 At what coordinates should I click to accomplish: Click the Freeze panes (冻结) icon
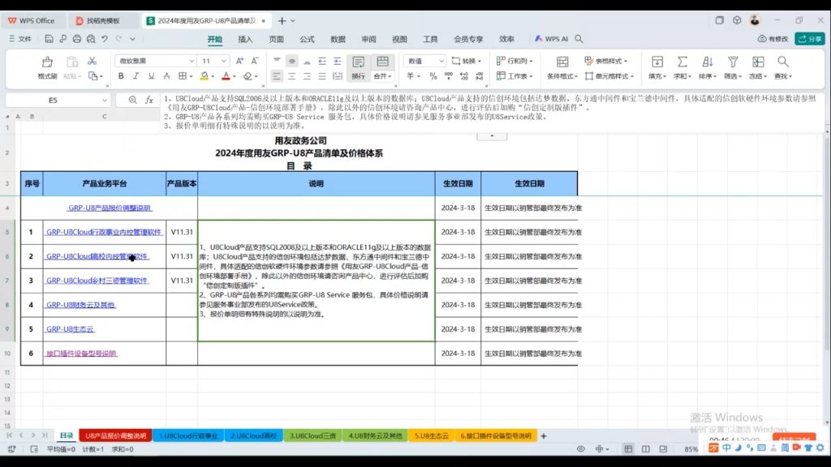[758, 62]
